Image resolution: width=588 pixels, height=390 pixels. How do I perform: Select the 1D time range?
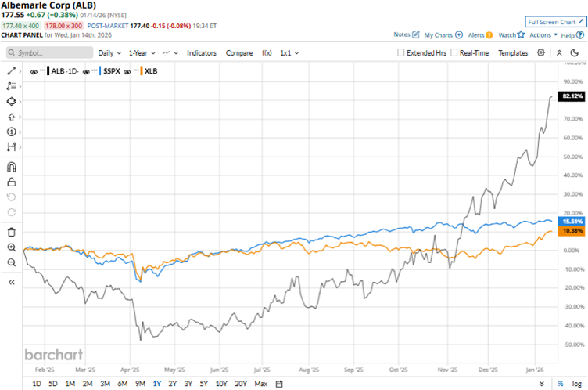(37, 384)
